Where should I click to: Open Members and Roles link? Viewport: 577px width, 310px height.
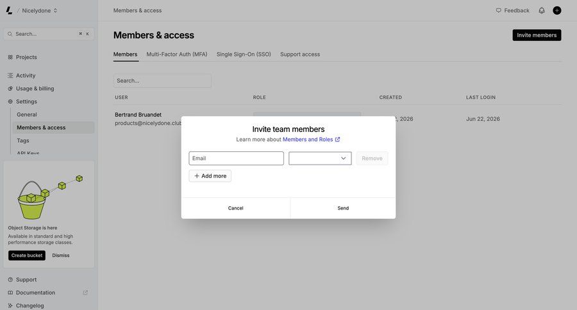(x=311, y=140)
